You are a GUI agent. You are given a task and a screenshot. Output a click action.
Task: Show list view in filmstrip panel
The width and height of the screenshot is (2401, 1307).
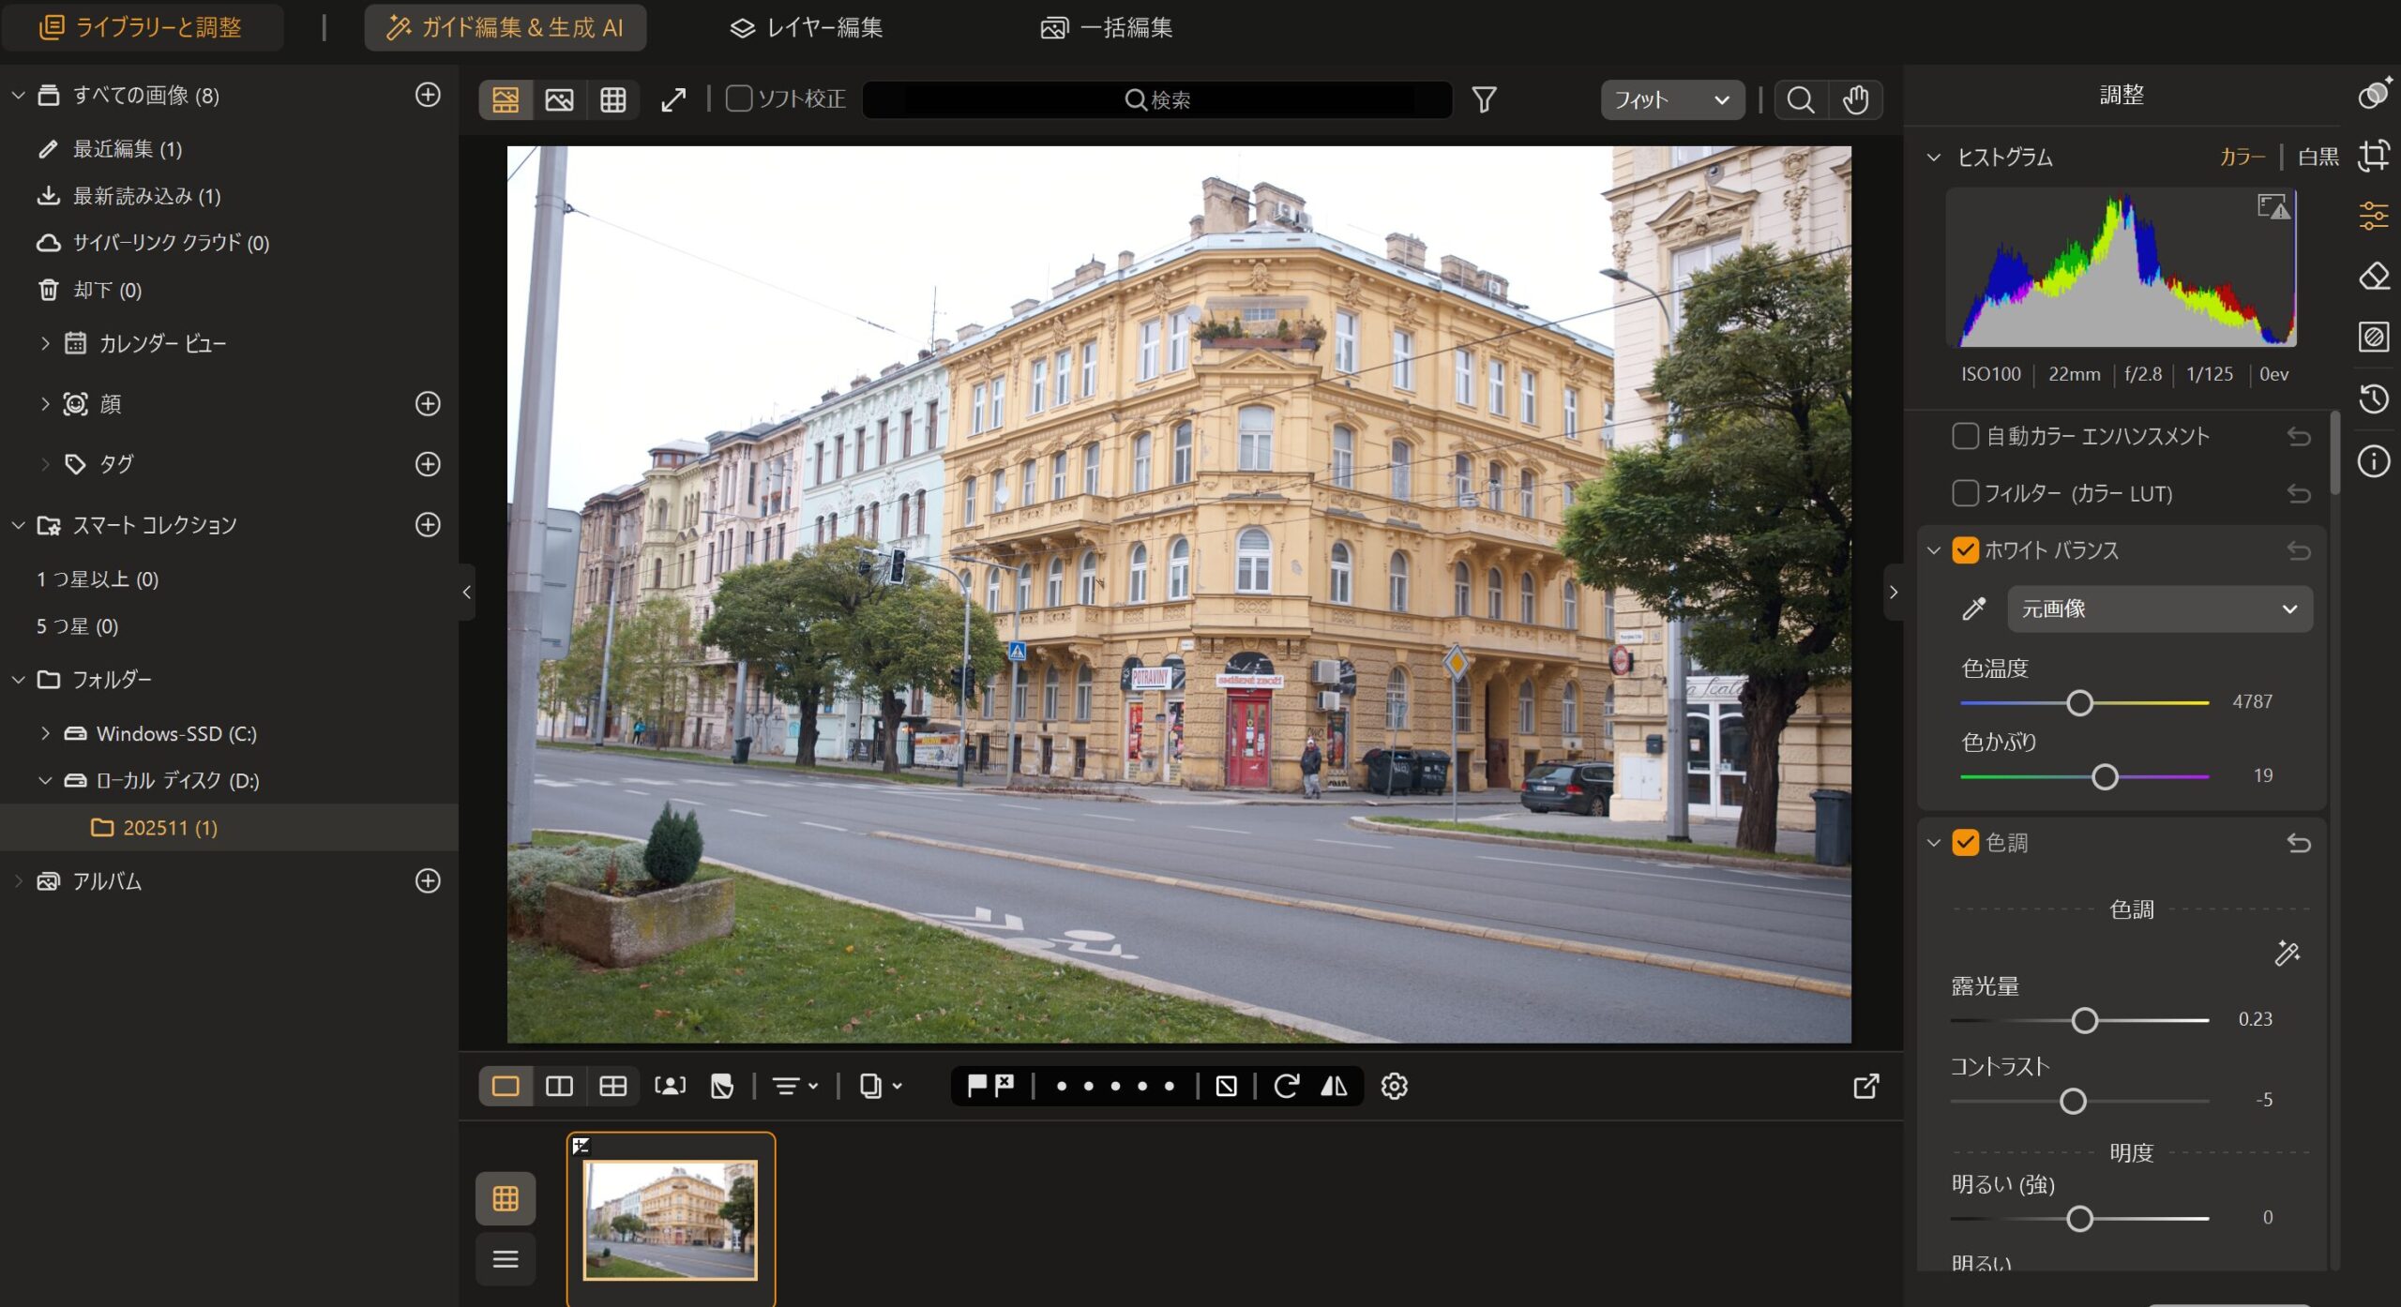[x=506, y=1258]
